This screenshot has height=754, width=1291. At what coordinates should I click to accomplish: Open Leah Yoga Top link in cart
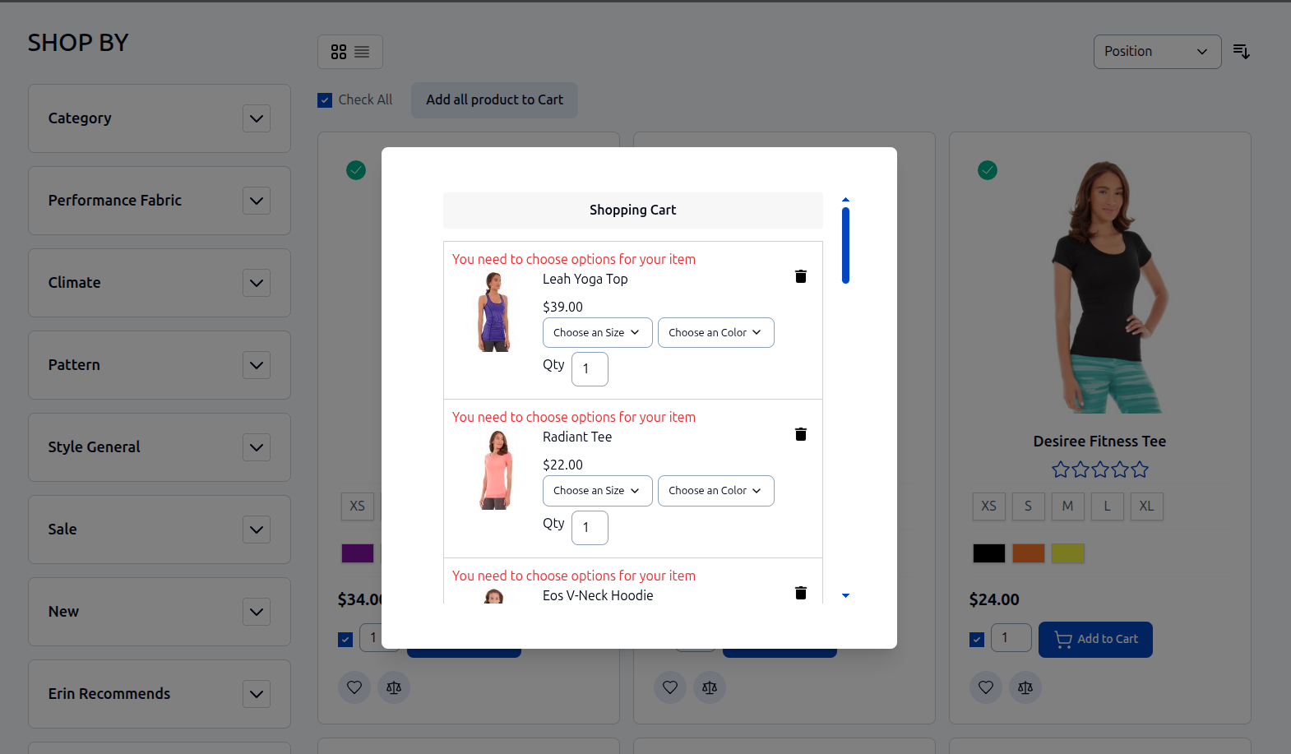click(585, 280)
